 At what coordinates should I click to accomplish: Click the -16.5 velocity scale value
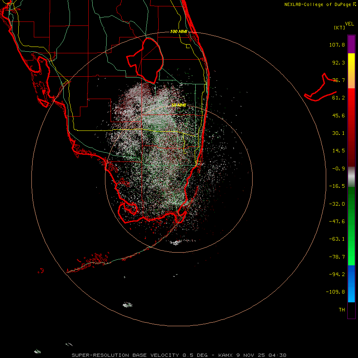click(337, 186)
